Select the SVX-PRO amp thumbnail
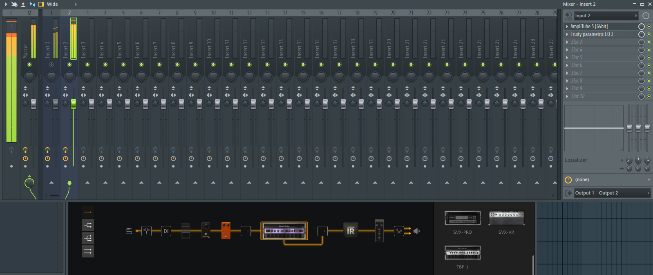Viewport: 653px width, 275px height. click(x=463, y=218)
